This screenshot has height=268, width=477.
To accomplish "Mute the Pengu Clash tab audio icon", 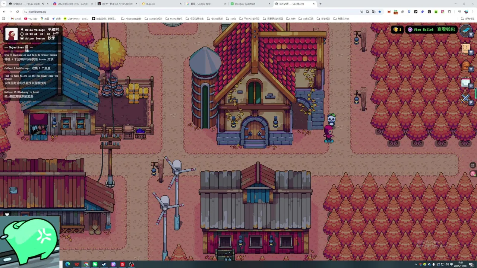I will point(43,4).
